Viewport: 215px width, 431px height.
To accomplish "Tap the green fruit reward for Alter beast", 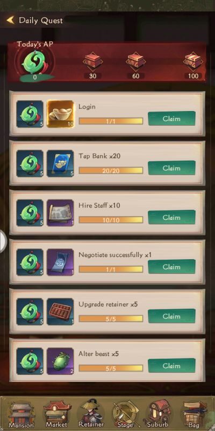I will [60, 361].
